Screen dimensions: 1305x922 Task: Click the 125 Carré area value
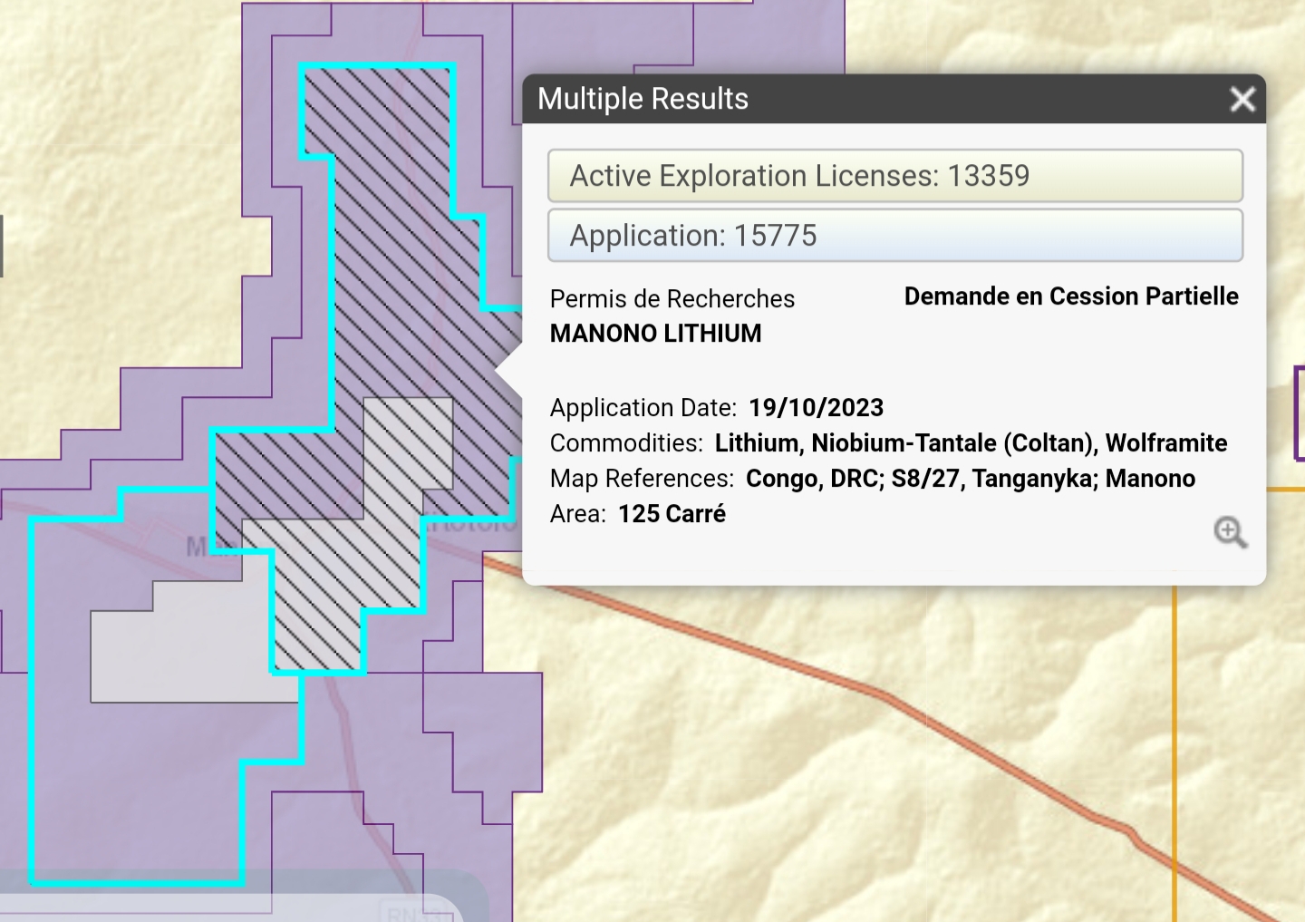tap(672, 514)
